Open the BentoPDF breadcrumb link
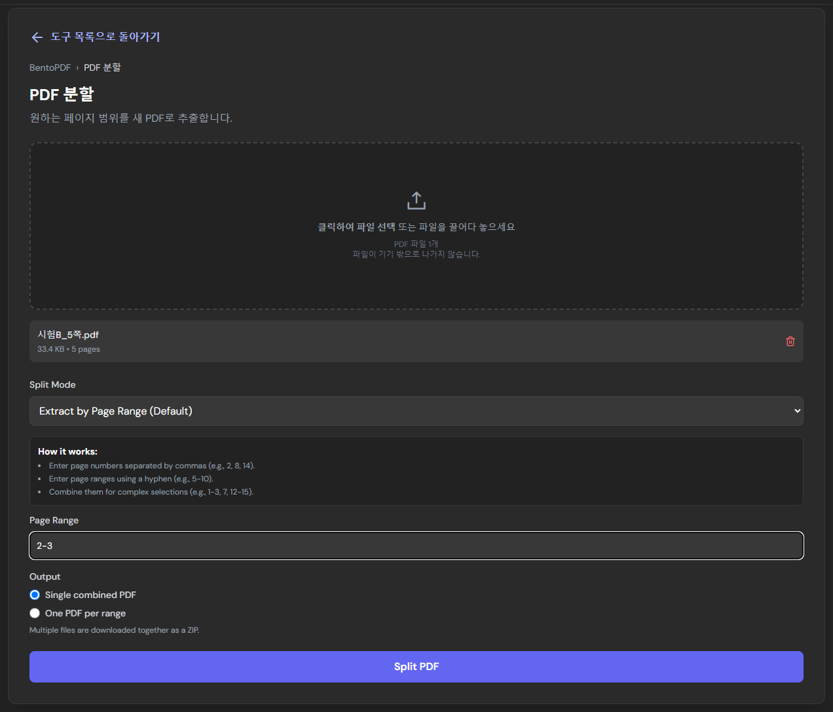Screen dimensions: 833x712 [50, 67]
